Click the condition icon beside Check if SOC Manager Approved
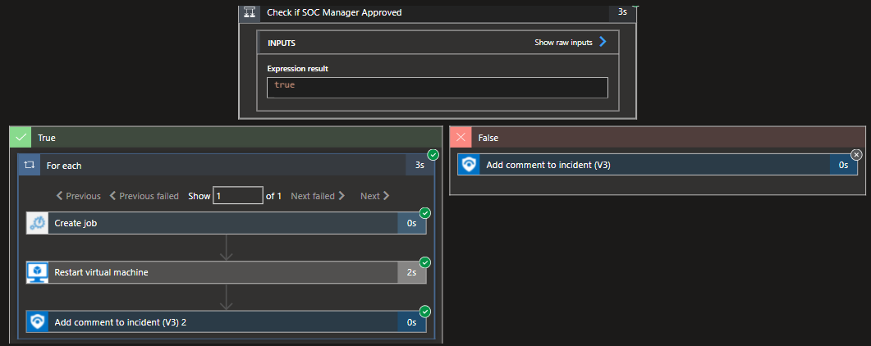871x346 pixels. (x=250, y=12)
